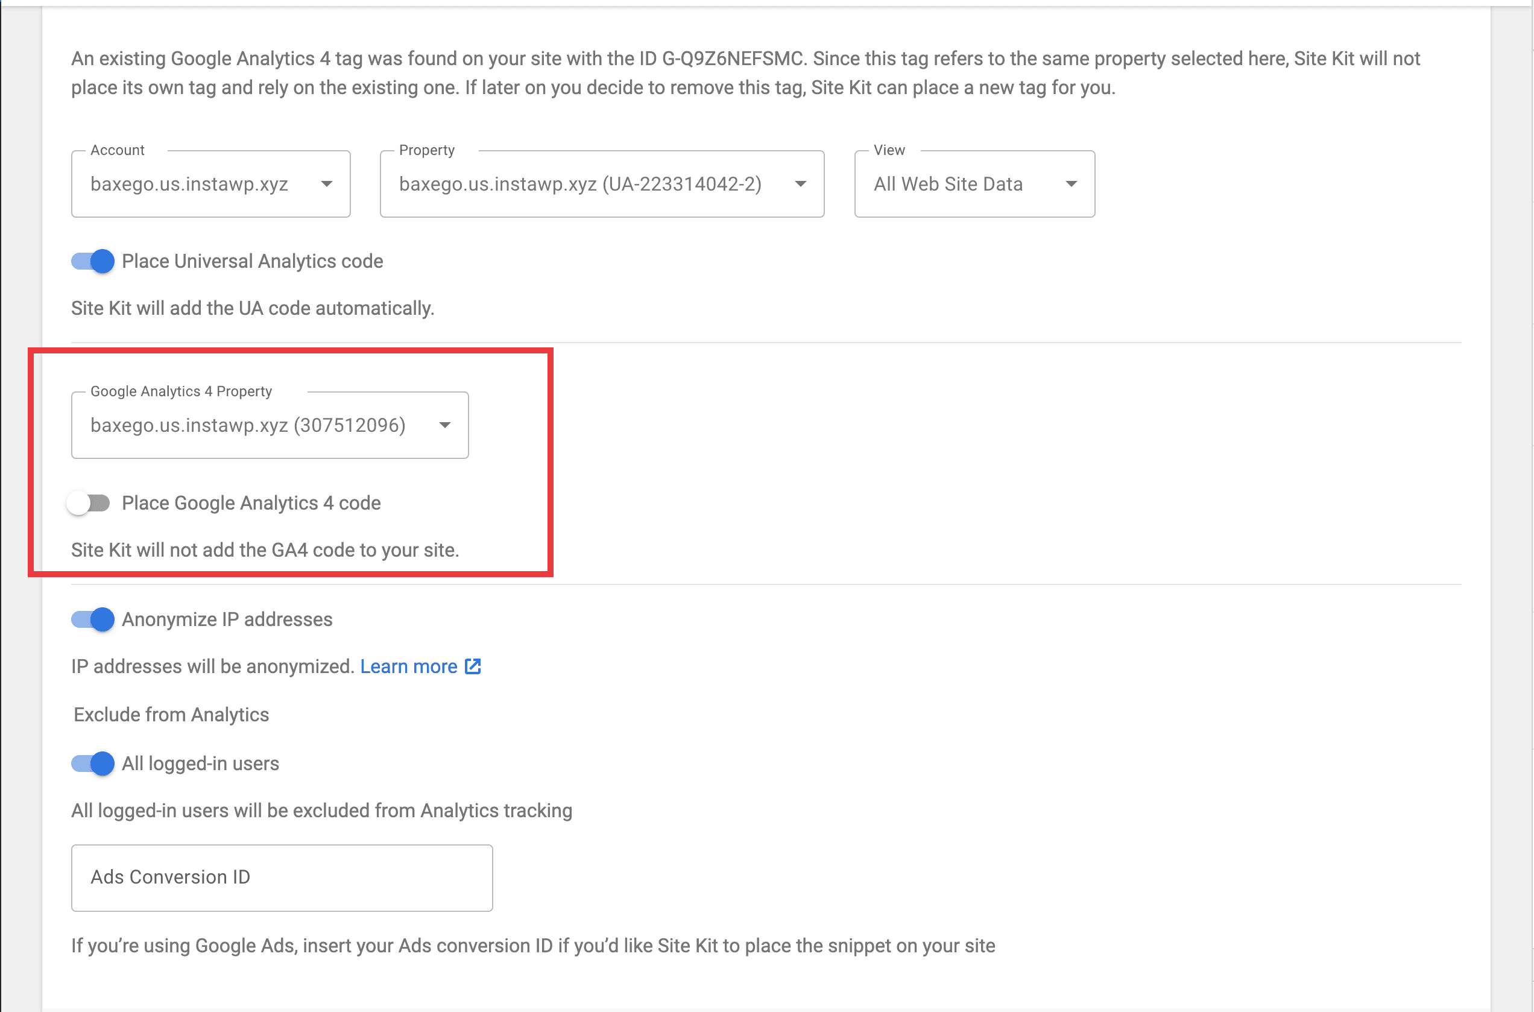Image resolution: width=1534 pixels, height=1012 pixels.
Task: Click the Account dropdown arrow icon
Action: pyautogui.click(x=328, y=184)
